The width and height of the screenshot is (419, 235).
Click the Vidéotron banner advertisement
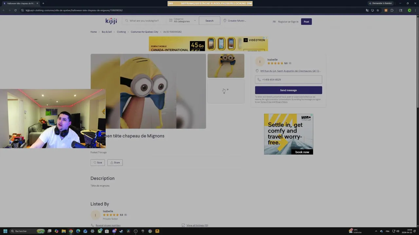click(208, 44)
